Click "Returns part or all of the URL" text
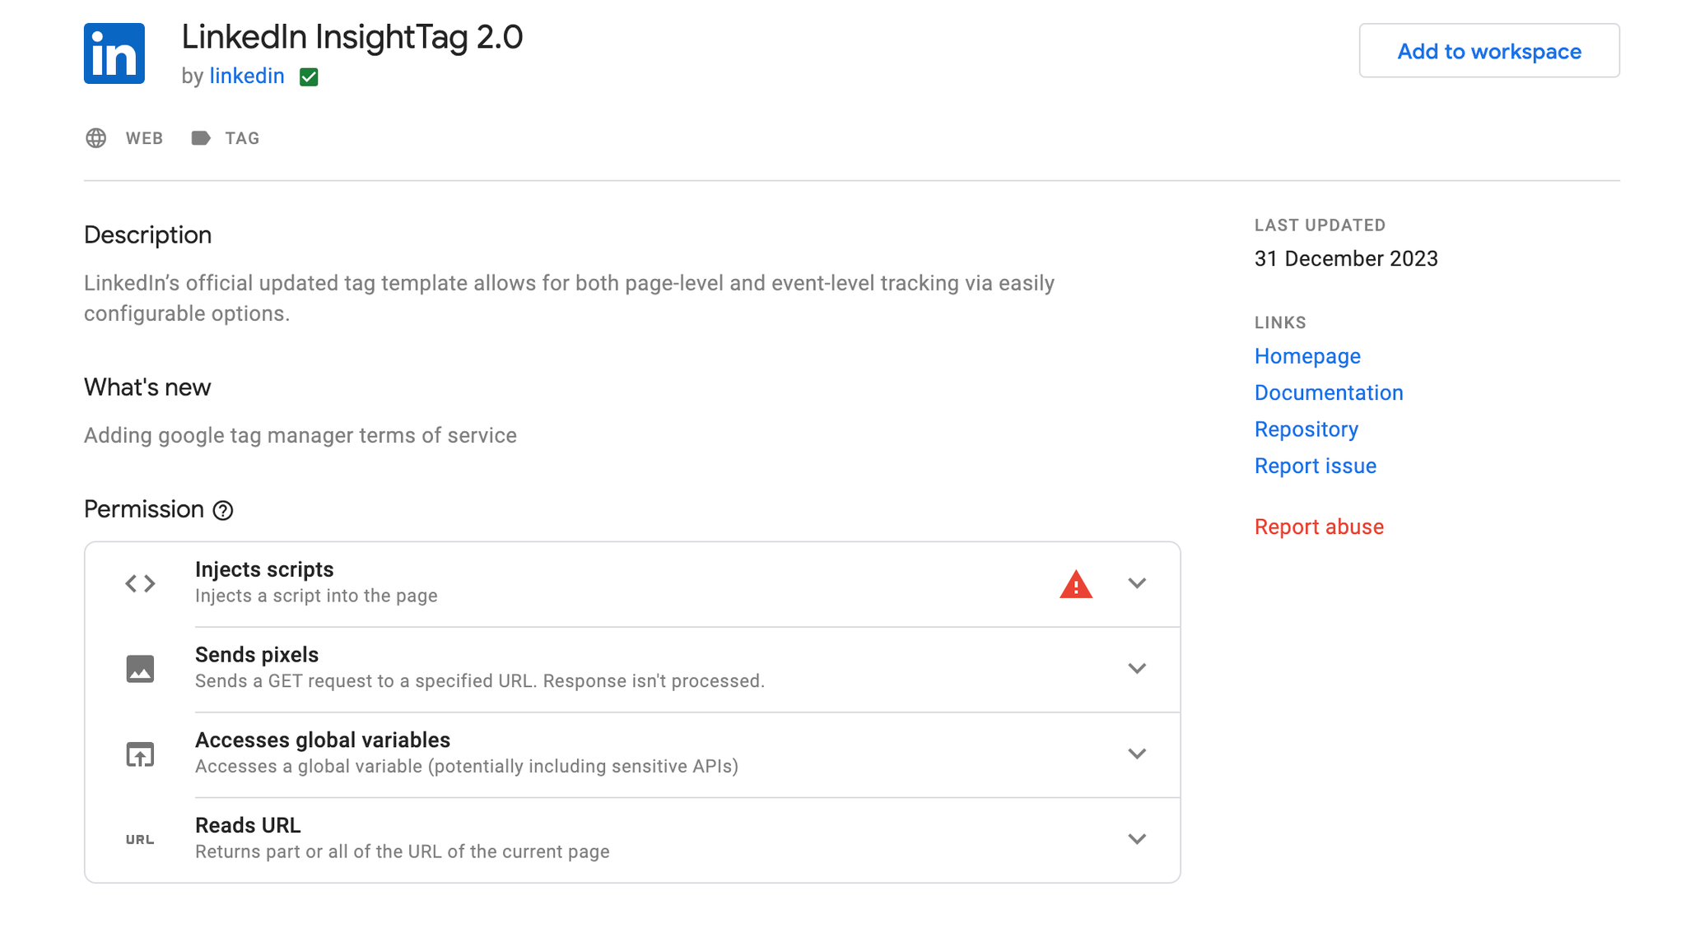This screenshot has width=1686, height=928. pyautogui.click(x=403, y=851)
